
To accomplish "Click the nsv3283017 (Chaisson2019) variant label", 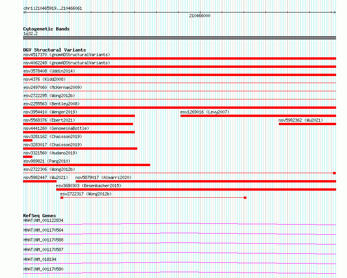I will click(x=53, y=145).
